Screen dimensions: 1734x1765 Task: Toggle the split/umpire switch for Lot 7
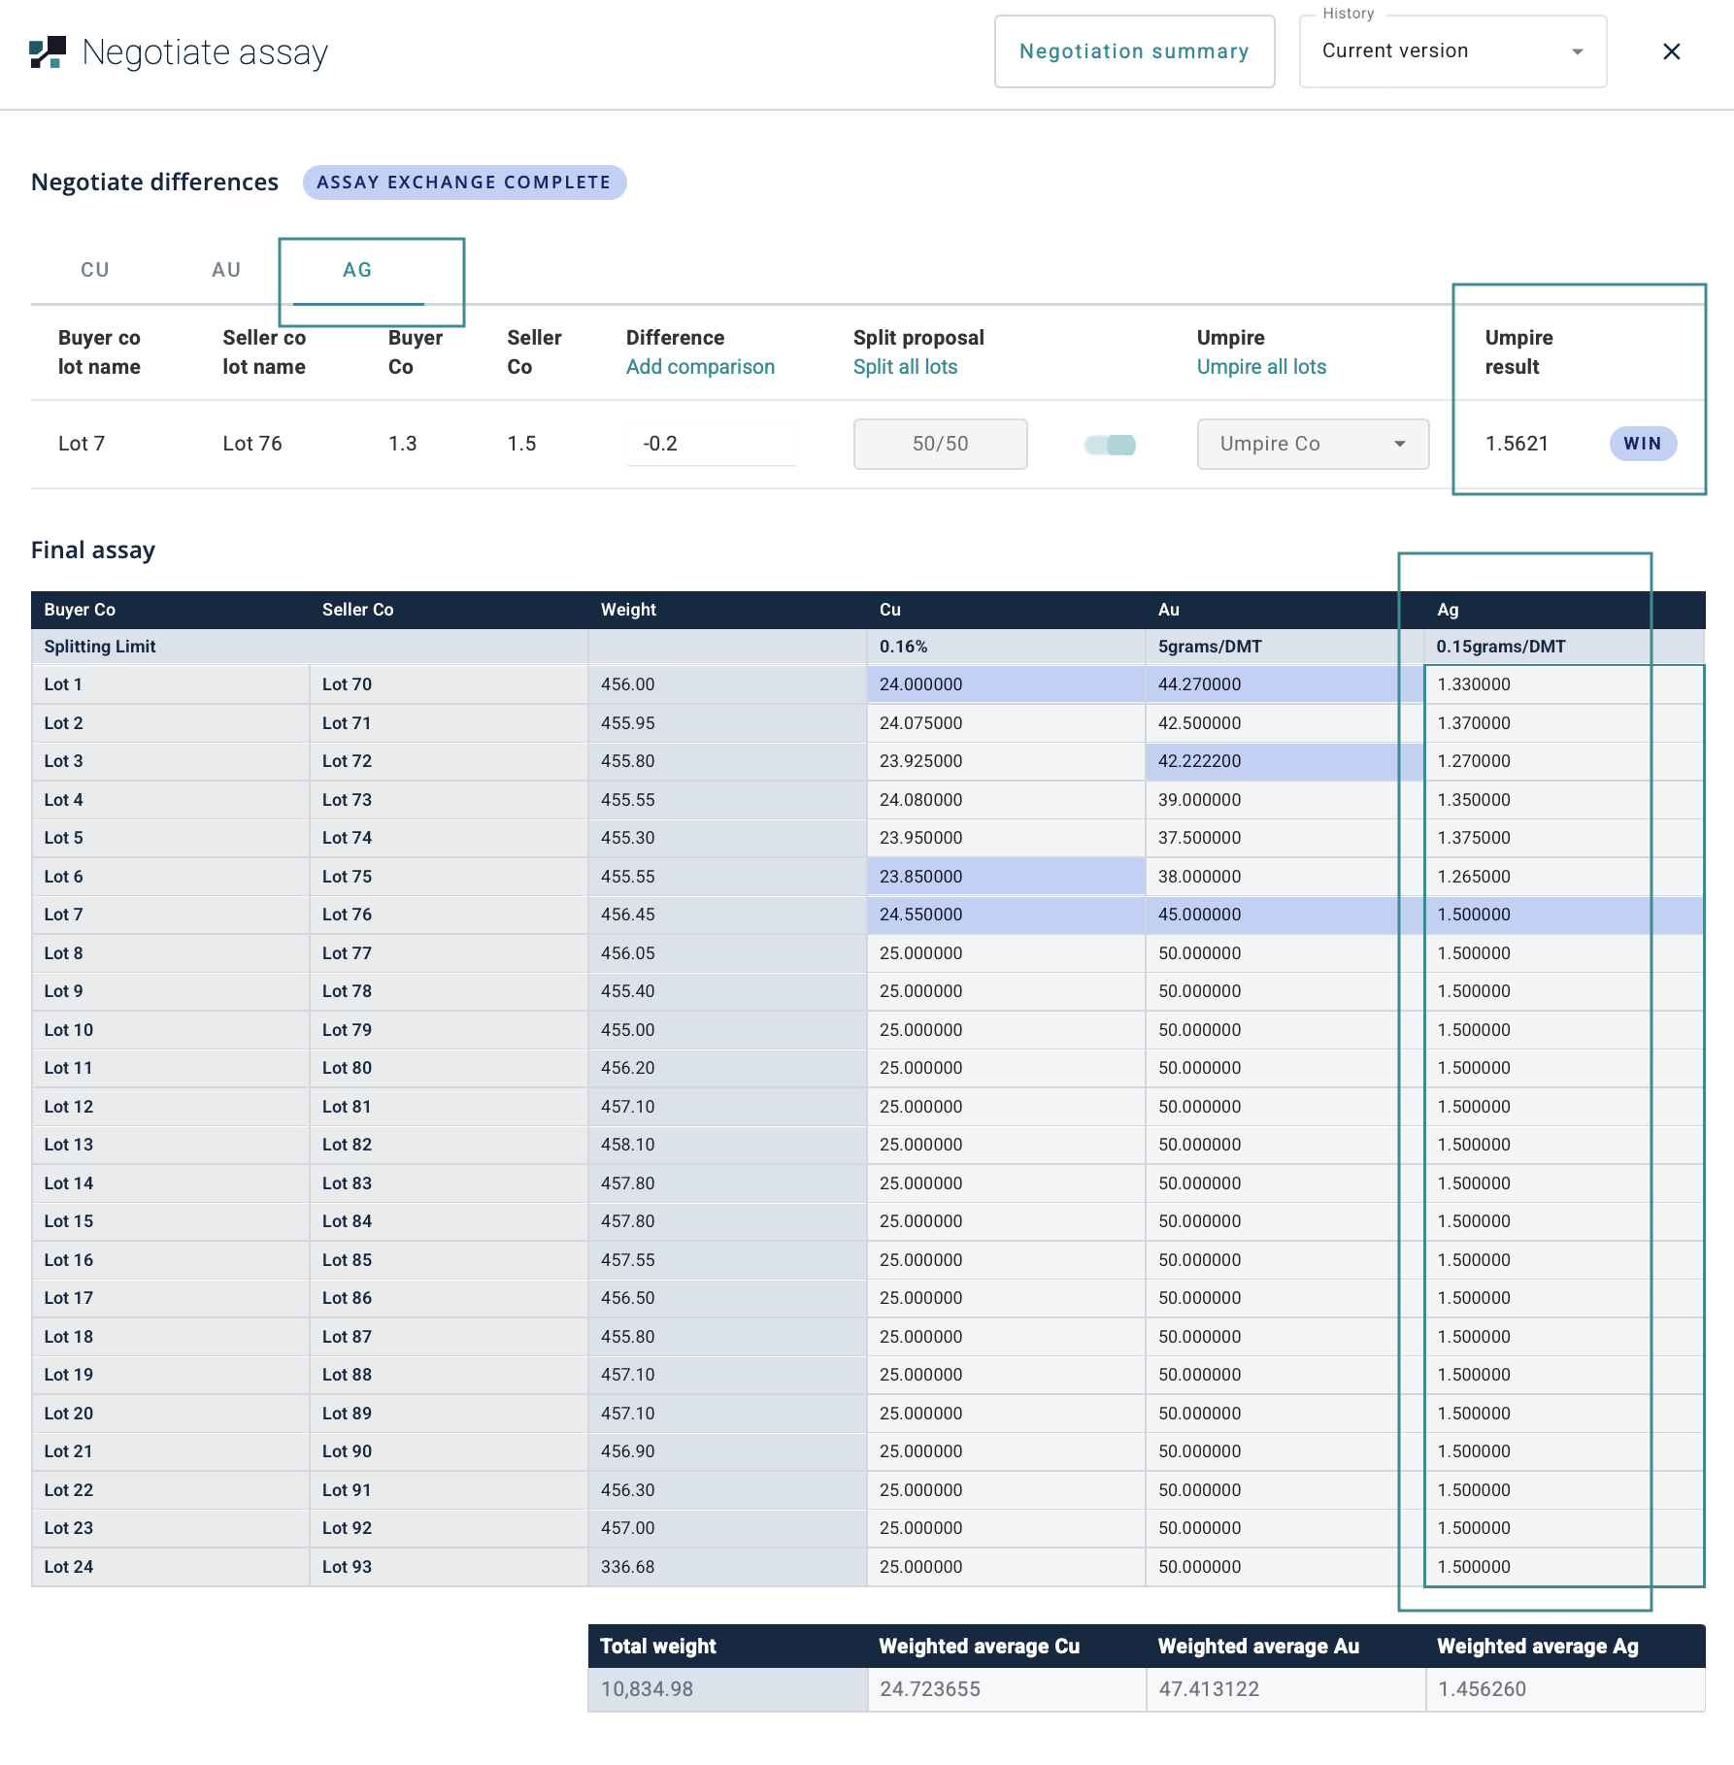[x=1111, y=445]
